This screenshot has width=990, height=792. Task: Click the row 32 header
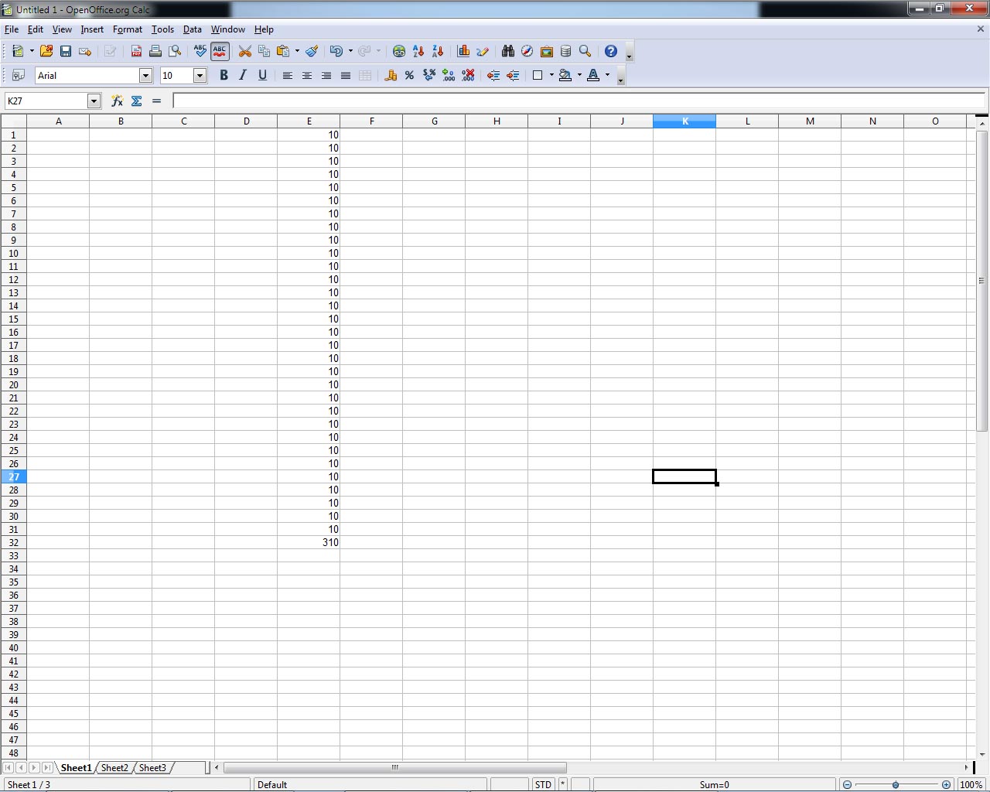pos(13,542)
